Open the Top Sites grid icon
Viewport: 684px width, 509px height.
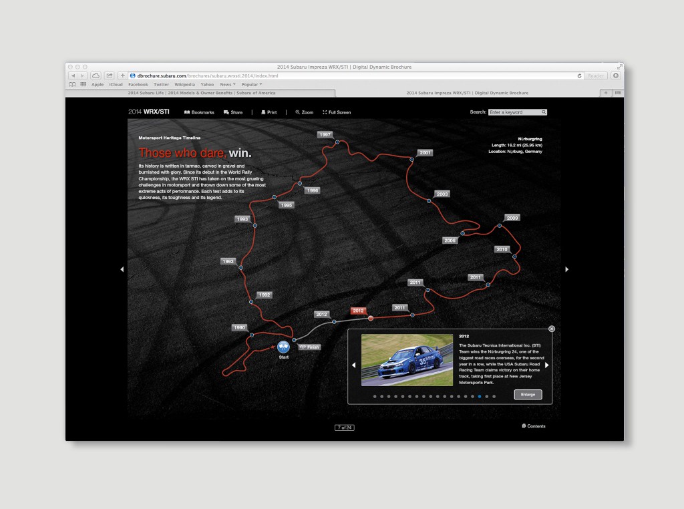(83, 84)
